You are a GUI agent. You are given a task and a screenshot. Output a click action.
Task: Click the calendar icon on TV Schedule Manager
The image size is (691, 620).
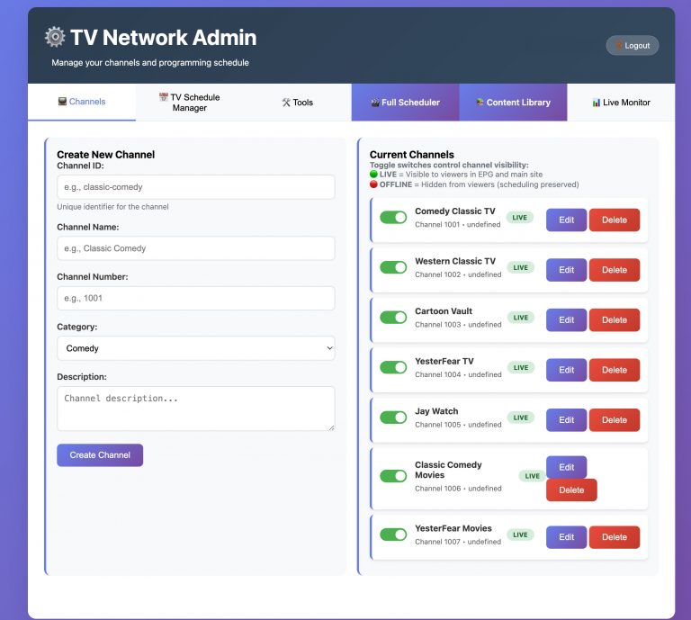(164, 97)
